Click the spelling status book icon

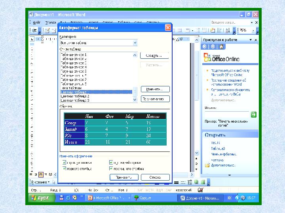200,190
